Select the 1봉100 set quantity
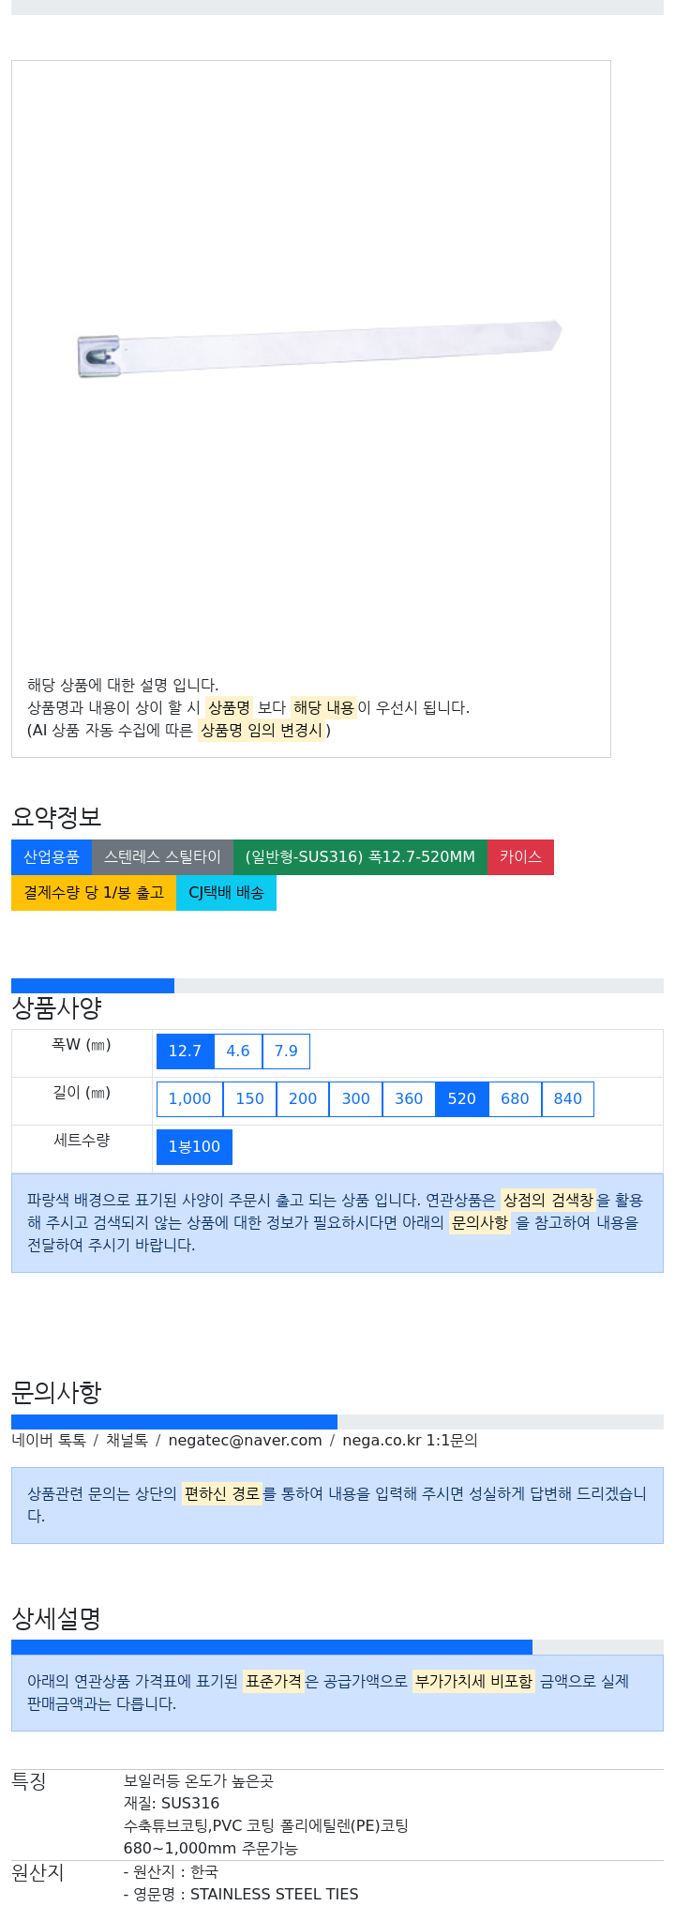The height and width of the screenshot is (1906, 675). tap(194, 1146)
